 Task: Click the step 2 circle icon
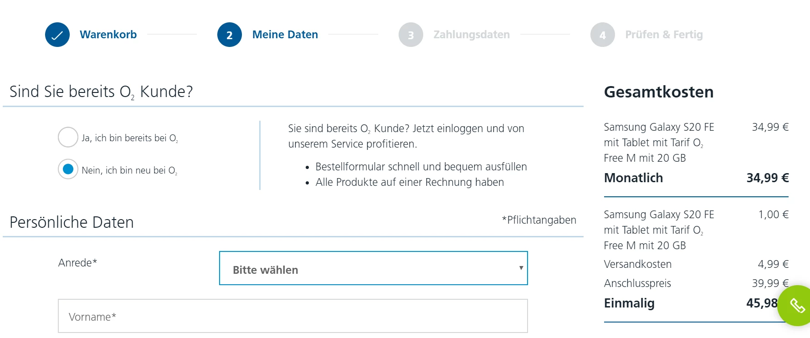[x=230, y=35]
